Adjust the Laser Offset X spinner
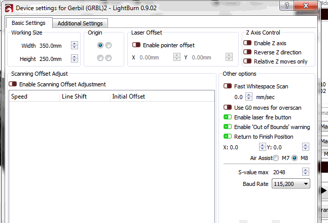Viewport: 328px width, 223px height. (x=177, y=57)
